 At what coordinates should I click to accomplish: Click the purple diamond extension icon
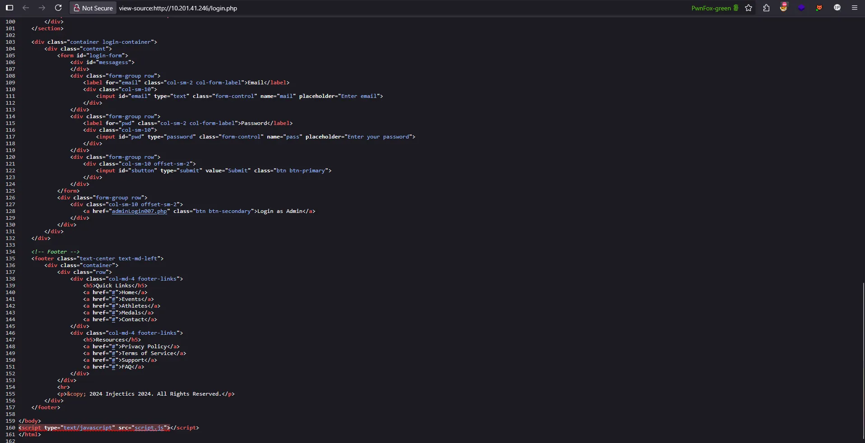pos(802,8)
